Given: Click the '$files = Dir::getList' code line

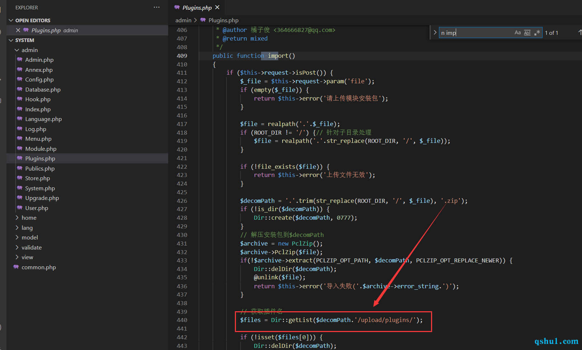Looking at the screenshot, I should tap(331, 320).
